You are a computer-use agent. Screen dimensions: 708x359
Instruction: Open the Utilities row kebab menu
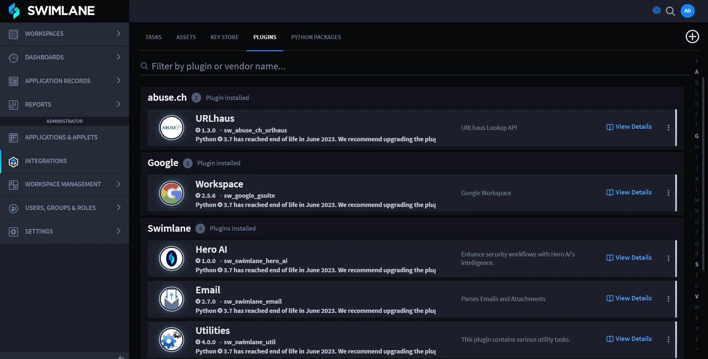point(668,339)
